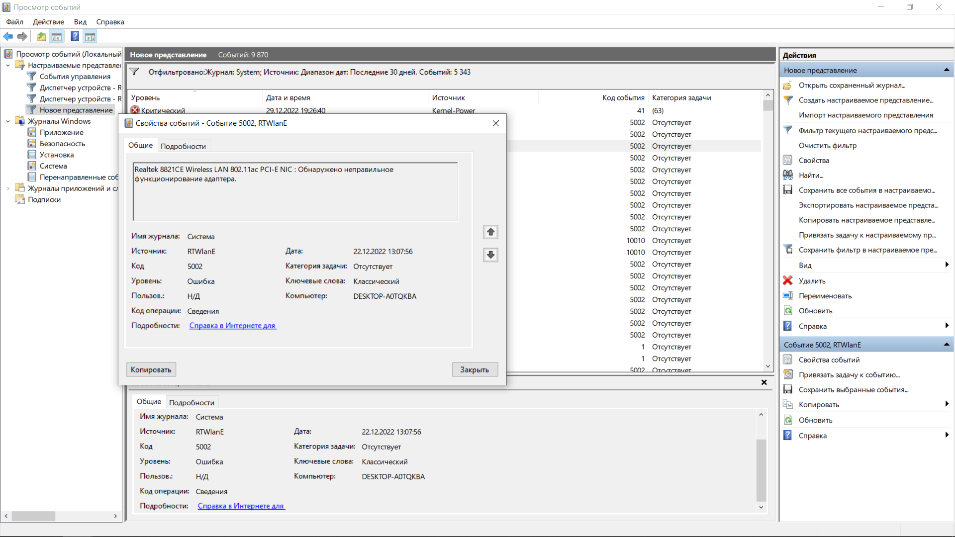
Task: Click the up-one-level folder toolbar icon
Action: pos(42,36)
